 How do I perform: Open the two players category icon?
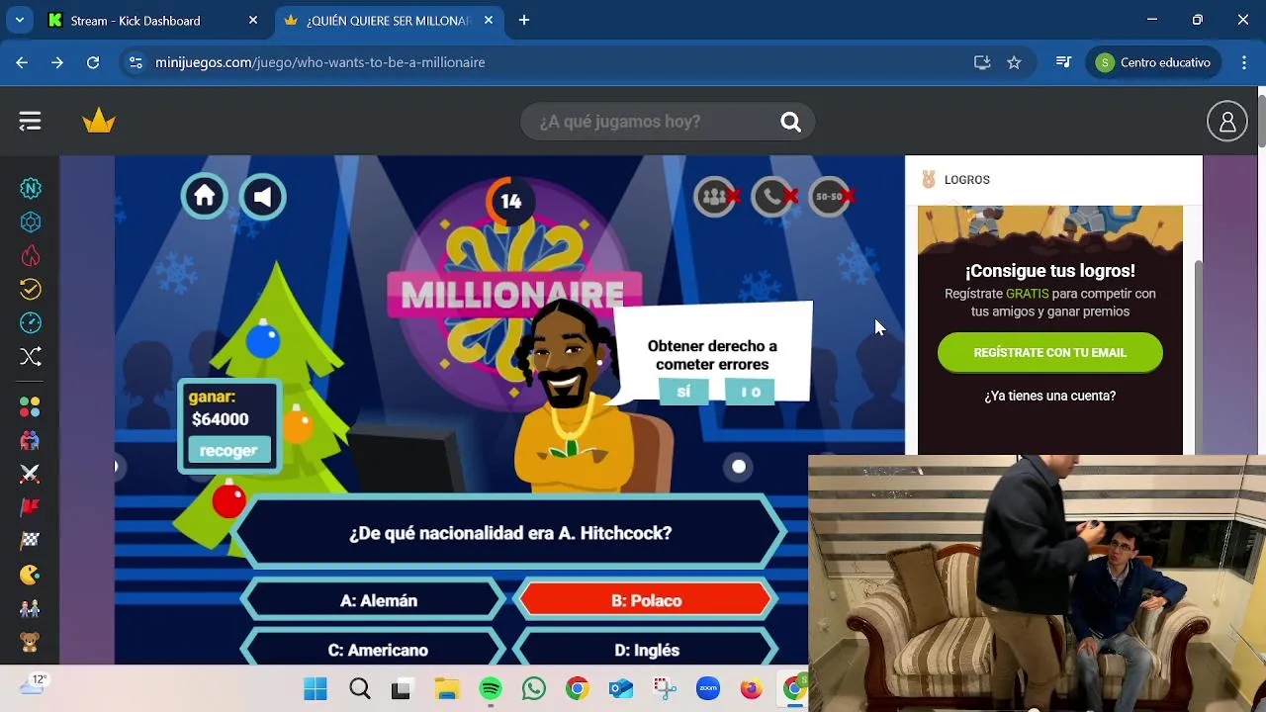[x=31, y=608]
